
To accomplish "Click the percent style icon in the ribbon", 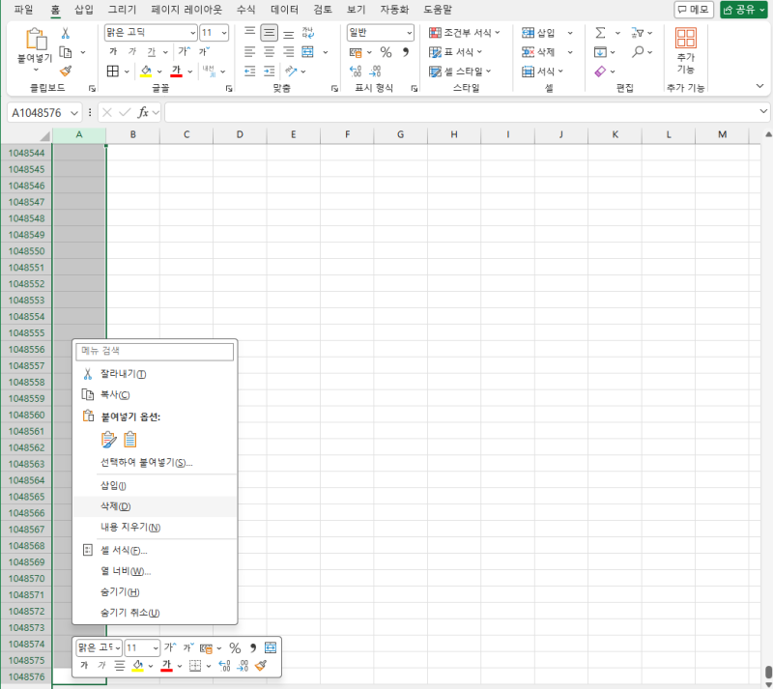I will (386, 52).
